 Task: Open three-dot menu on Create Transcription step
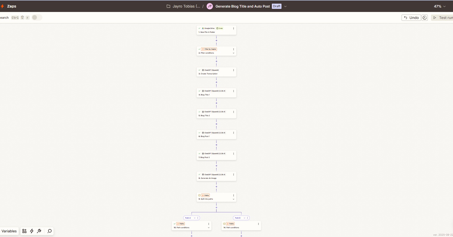click(233, 70)
